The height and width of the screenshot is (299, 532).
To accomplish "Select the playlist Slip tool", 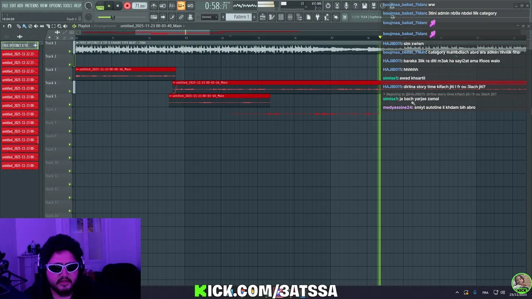I will point(42,26).
